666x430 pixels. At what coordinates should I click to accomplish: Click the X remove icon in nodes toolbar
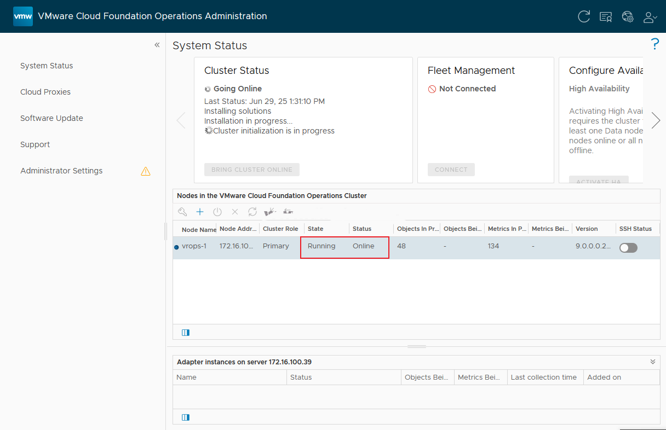coord(235,212)
